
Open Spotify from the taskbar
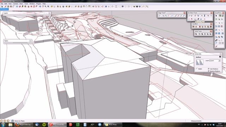coord(44,125)
